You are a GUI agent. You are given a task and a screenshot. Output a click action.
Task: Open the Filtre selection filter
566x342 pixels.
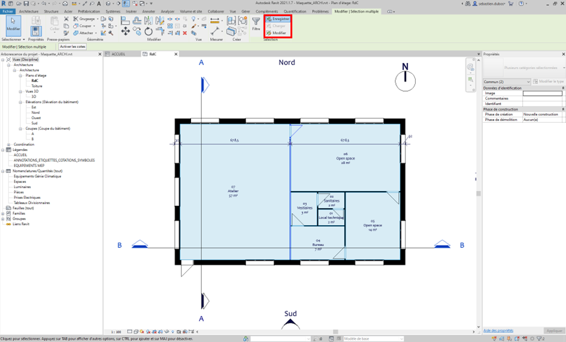256,24
